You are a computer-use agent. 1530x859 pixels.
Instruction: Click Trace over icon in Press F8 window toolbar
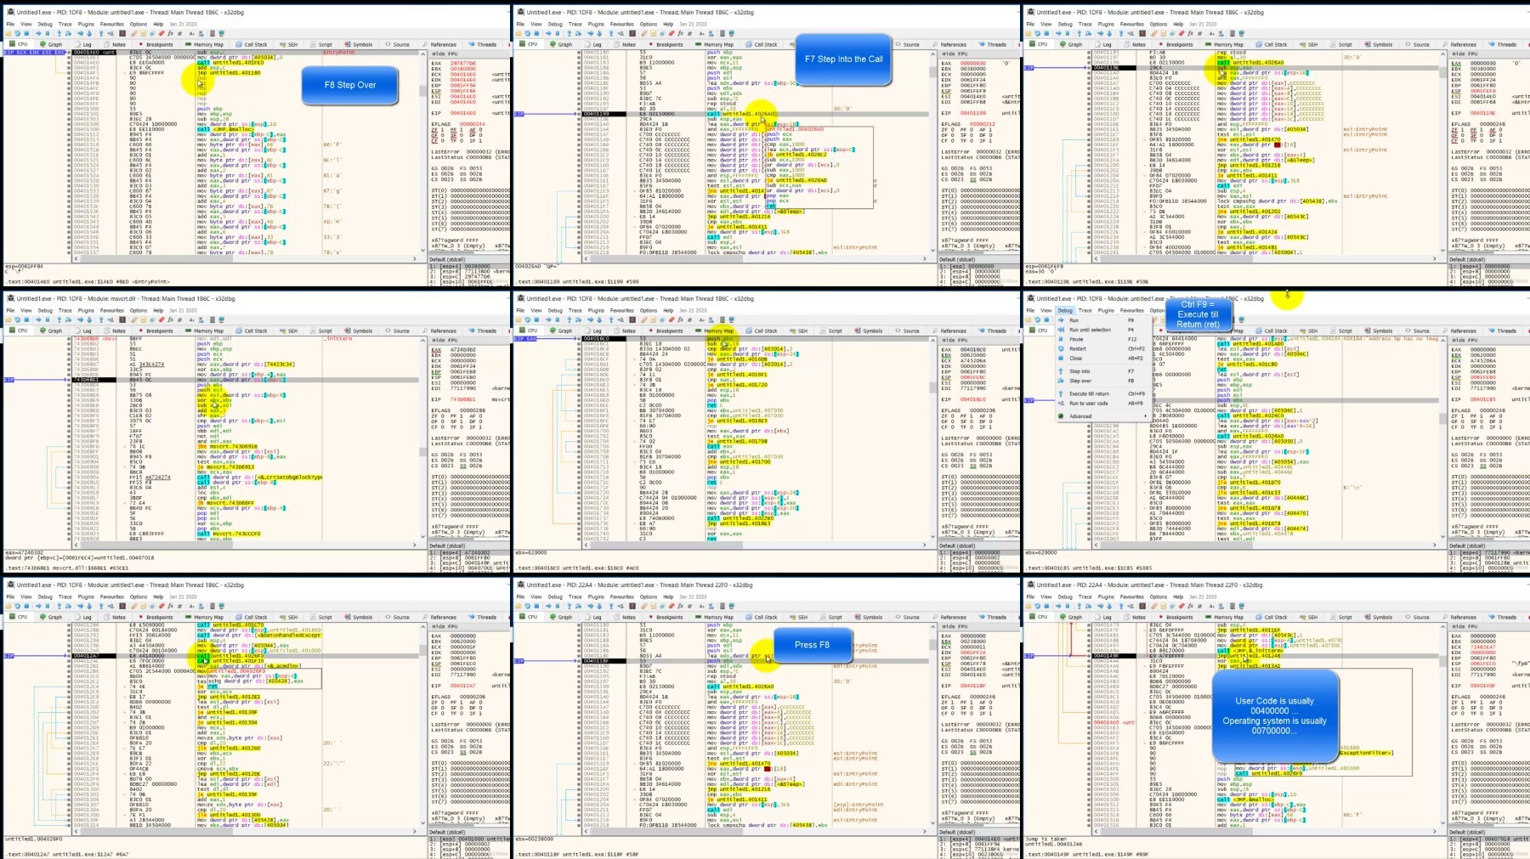599,606
